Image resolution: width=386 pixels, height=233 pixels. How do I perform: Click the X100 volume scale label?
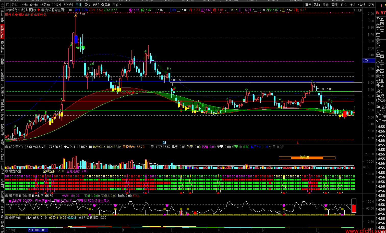click(x=367, y=167)
